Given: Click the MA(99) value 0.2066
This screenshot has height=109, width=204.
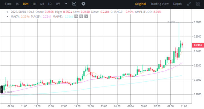Looking at the screenshot, I should (x=69, y=17).
